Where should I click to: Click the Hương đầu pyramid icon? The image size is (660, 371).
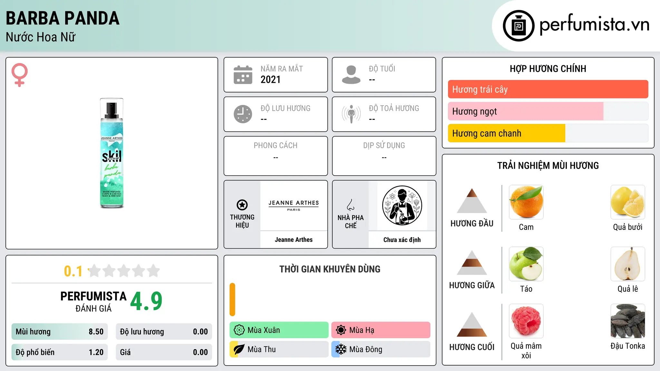pos(472,201)
